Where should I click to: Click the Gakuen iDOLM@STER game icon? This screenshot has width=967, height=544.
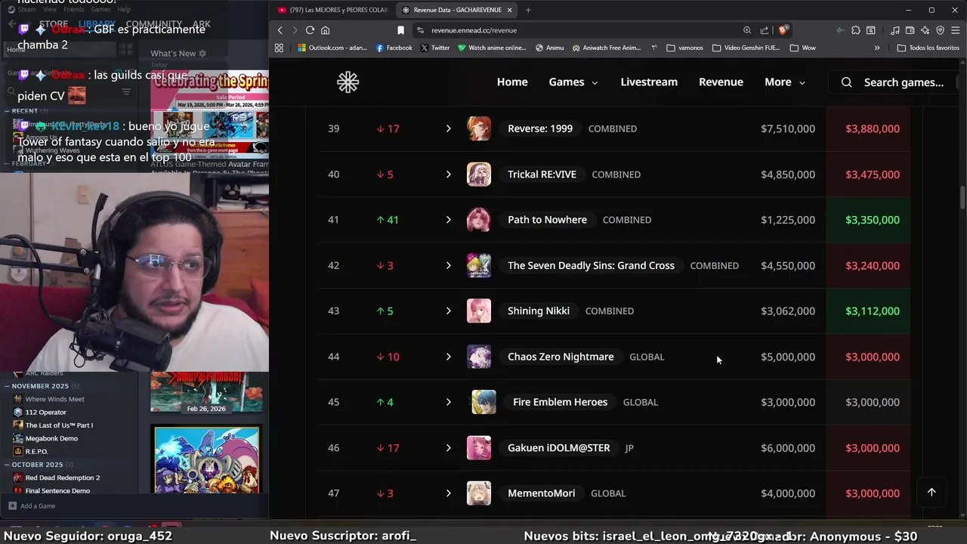pyautogui.click(x=479, y=447)
